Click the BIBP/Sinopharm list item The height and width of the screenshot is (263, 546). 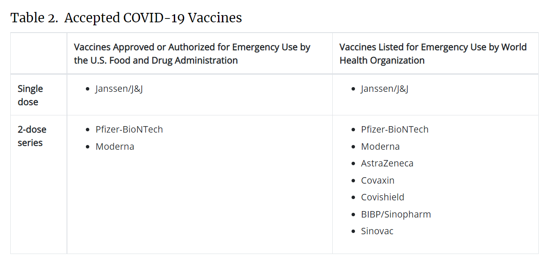pos(396,214)
